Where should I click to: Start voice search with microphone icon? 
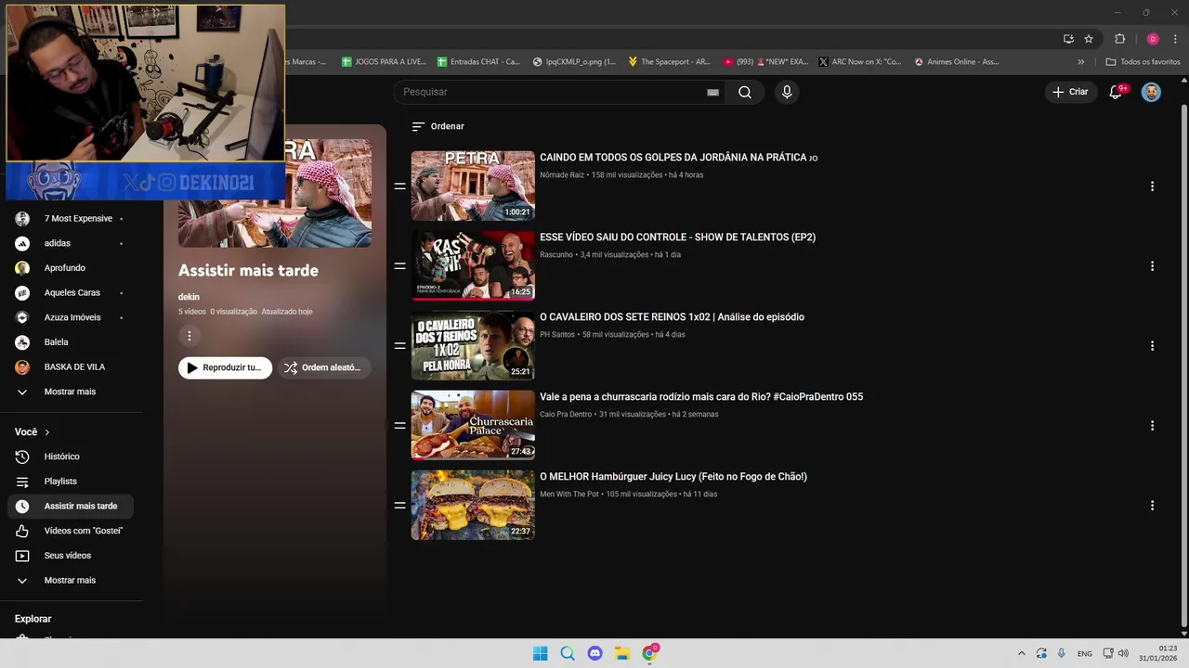[787, 92]
